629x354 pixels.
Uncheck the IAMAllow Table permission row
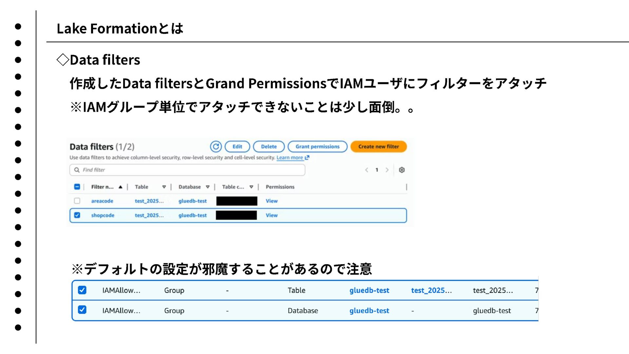(x=82, y=290)
